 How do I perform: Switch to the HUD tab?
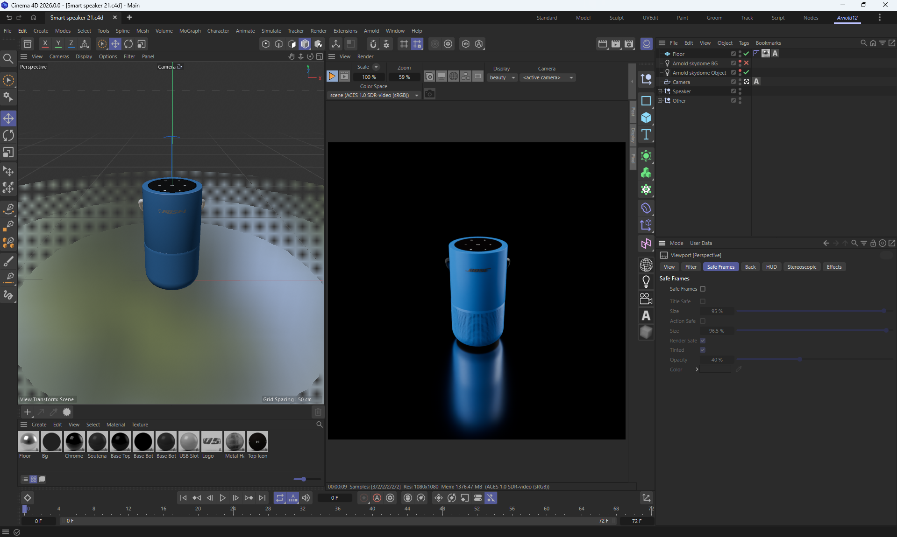(x=771, y=267)
